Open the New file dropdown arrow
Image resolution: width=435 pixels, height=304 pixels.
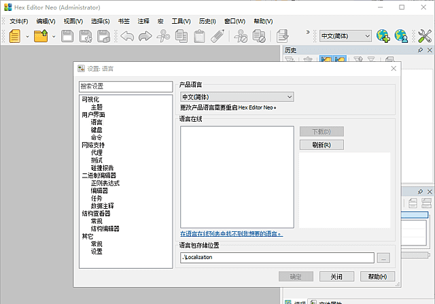(27, 36)
